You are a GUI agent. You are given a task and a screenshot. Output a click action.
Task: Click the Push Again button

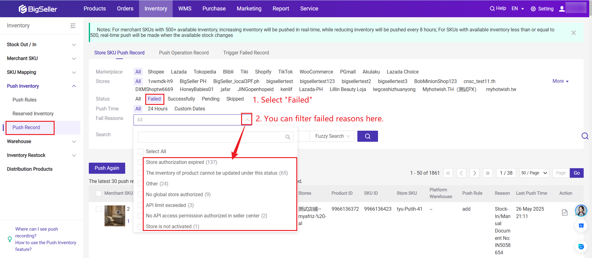(x=107, y=168)
